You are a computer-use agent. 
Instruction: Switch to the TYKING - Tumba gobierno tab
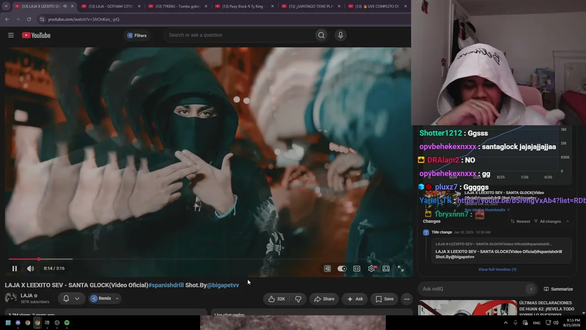tap(177, 6)
